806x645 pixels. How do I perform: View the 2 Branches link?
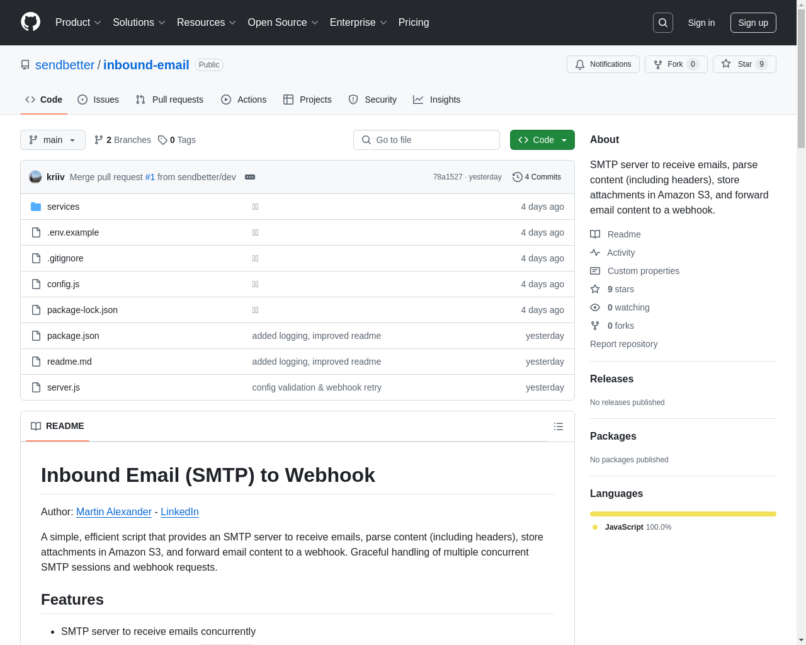pos(123,140)
